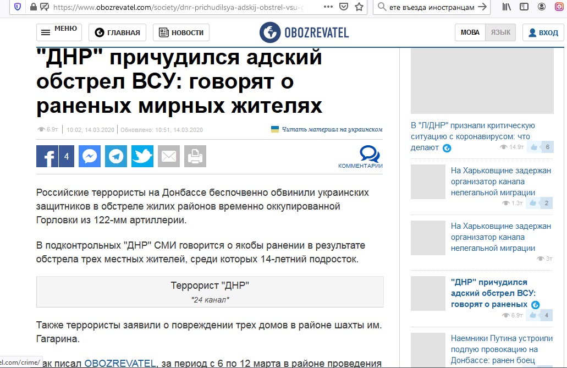Go to ГЛАВНАЯ home page
567x368 pixels.
point(117,32)
